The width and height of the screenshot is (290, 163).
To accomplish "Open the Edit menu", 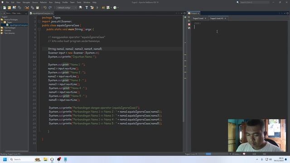I will 13,2.
